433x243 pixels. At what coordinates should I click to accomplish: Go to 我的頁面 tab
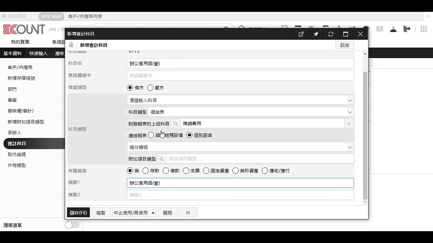click(x=20, y=42)
